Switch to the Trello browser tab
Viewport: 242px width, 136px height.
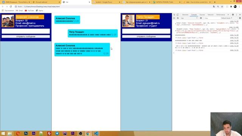coord(166,2)
